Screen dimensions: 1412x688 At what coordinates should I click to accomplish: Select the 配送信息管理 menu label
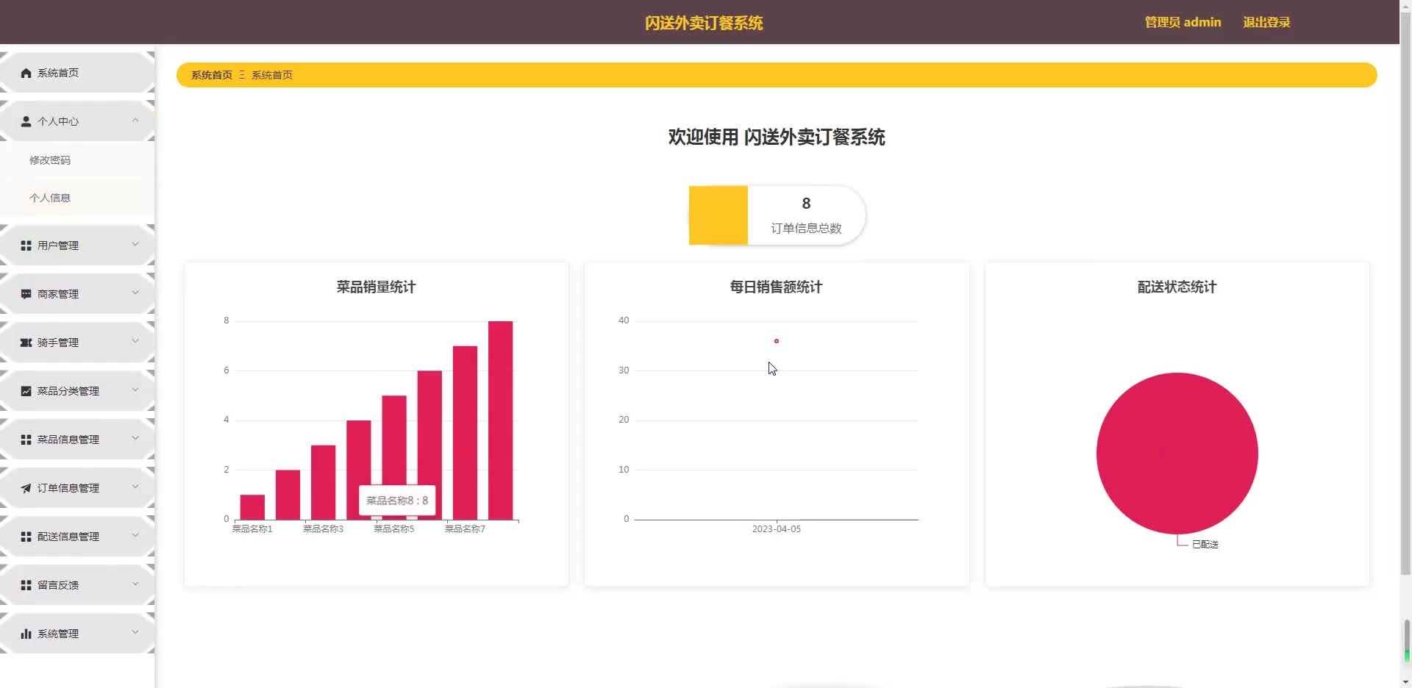(68, 537)
